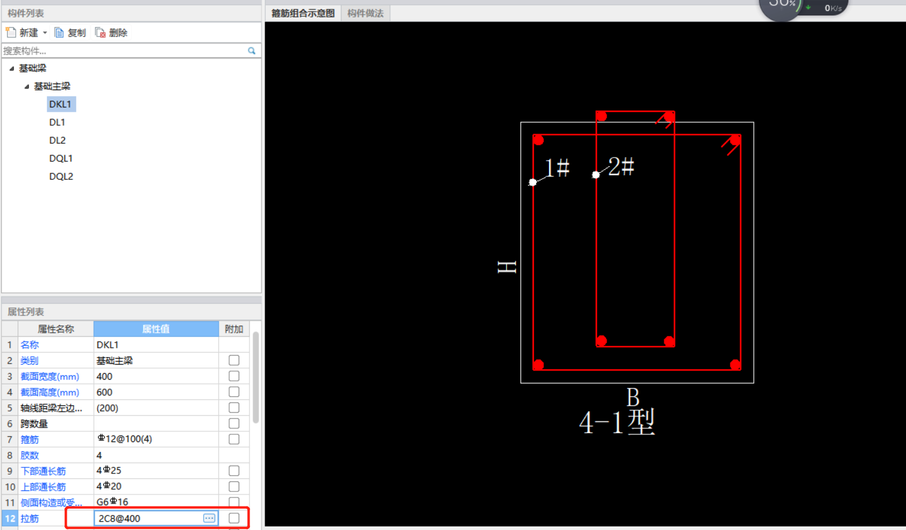This screenshot has width=906, height=530.
Task: Open the 新建 dropdown arrow
Action: point(45,32)
